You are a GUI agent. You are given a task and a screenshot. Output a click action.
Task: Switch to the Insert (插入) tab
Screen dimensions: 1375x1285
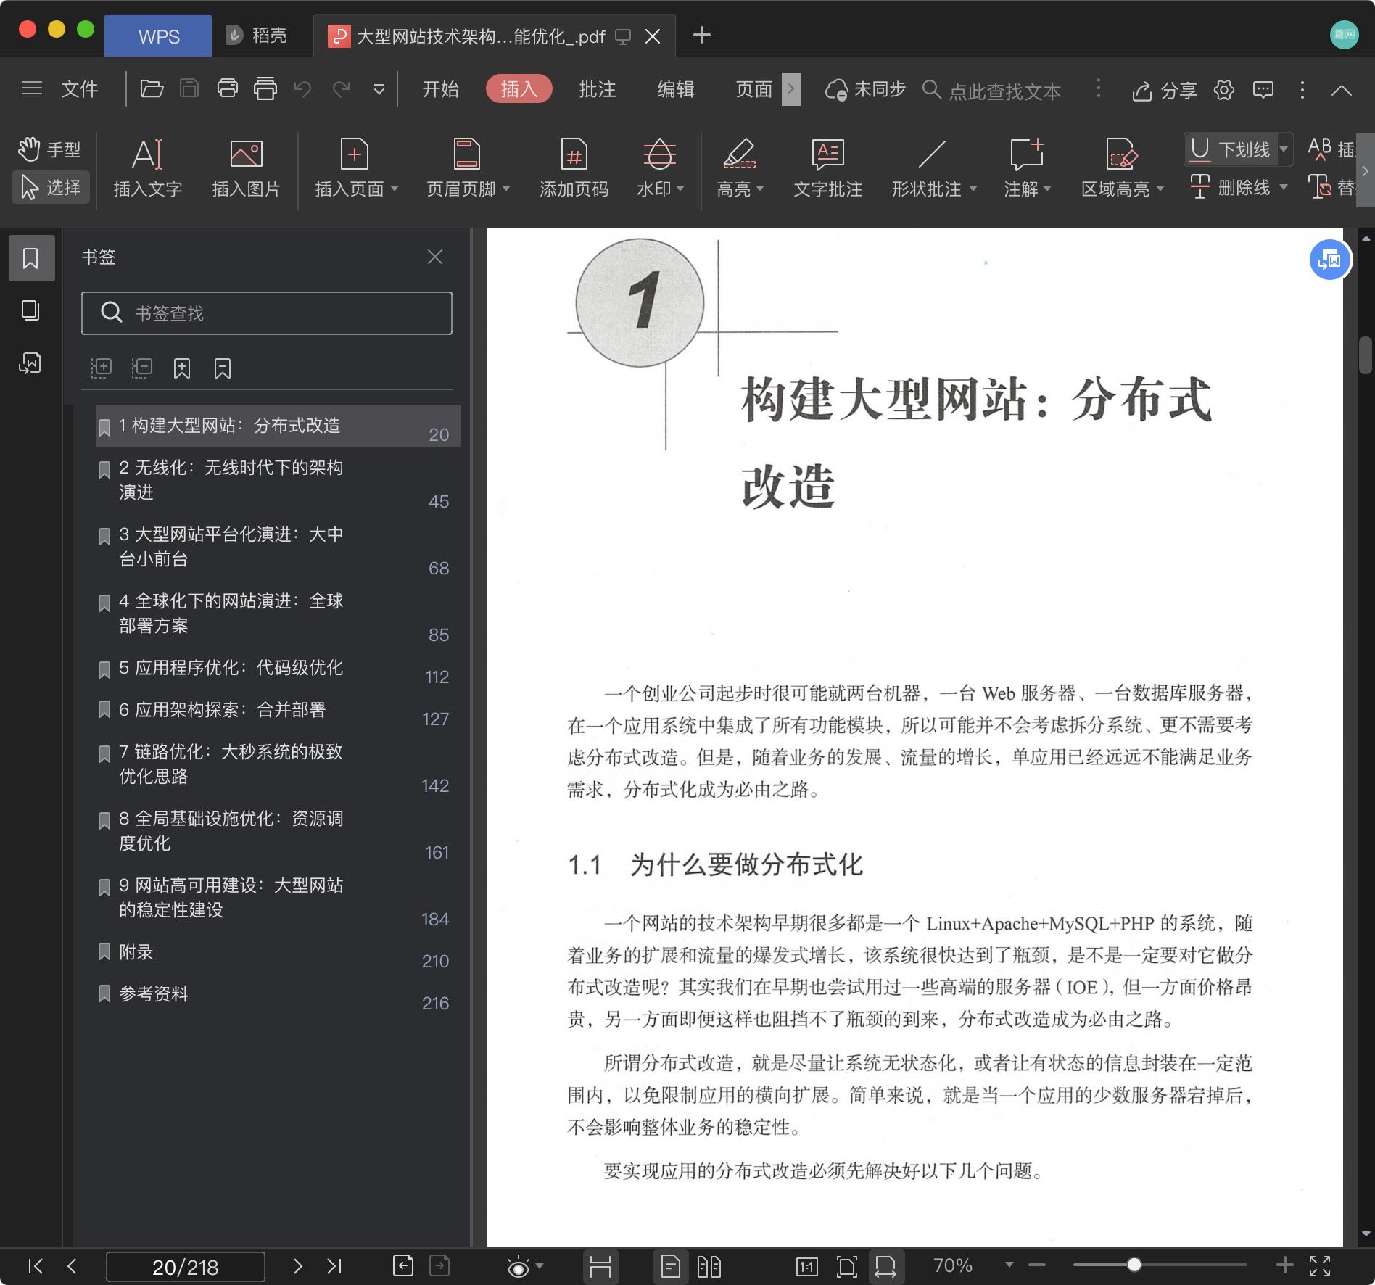(519, 89)
